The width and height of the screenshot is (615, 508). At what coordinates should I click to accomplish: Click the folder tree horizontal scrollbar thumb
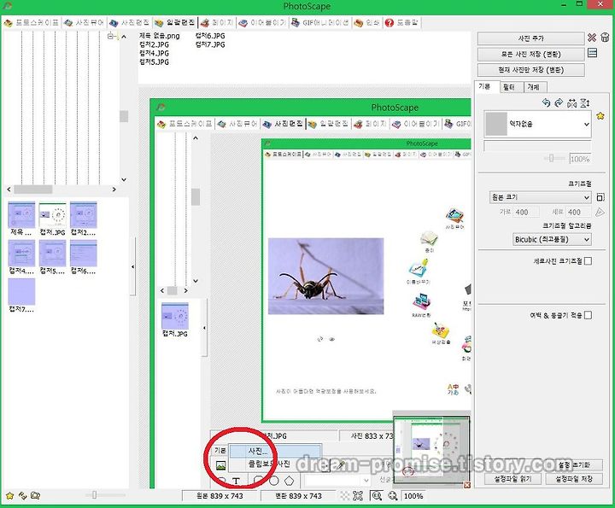33,190
